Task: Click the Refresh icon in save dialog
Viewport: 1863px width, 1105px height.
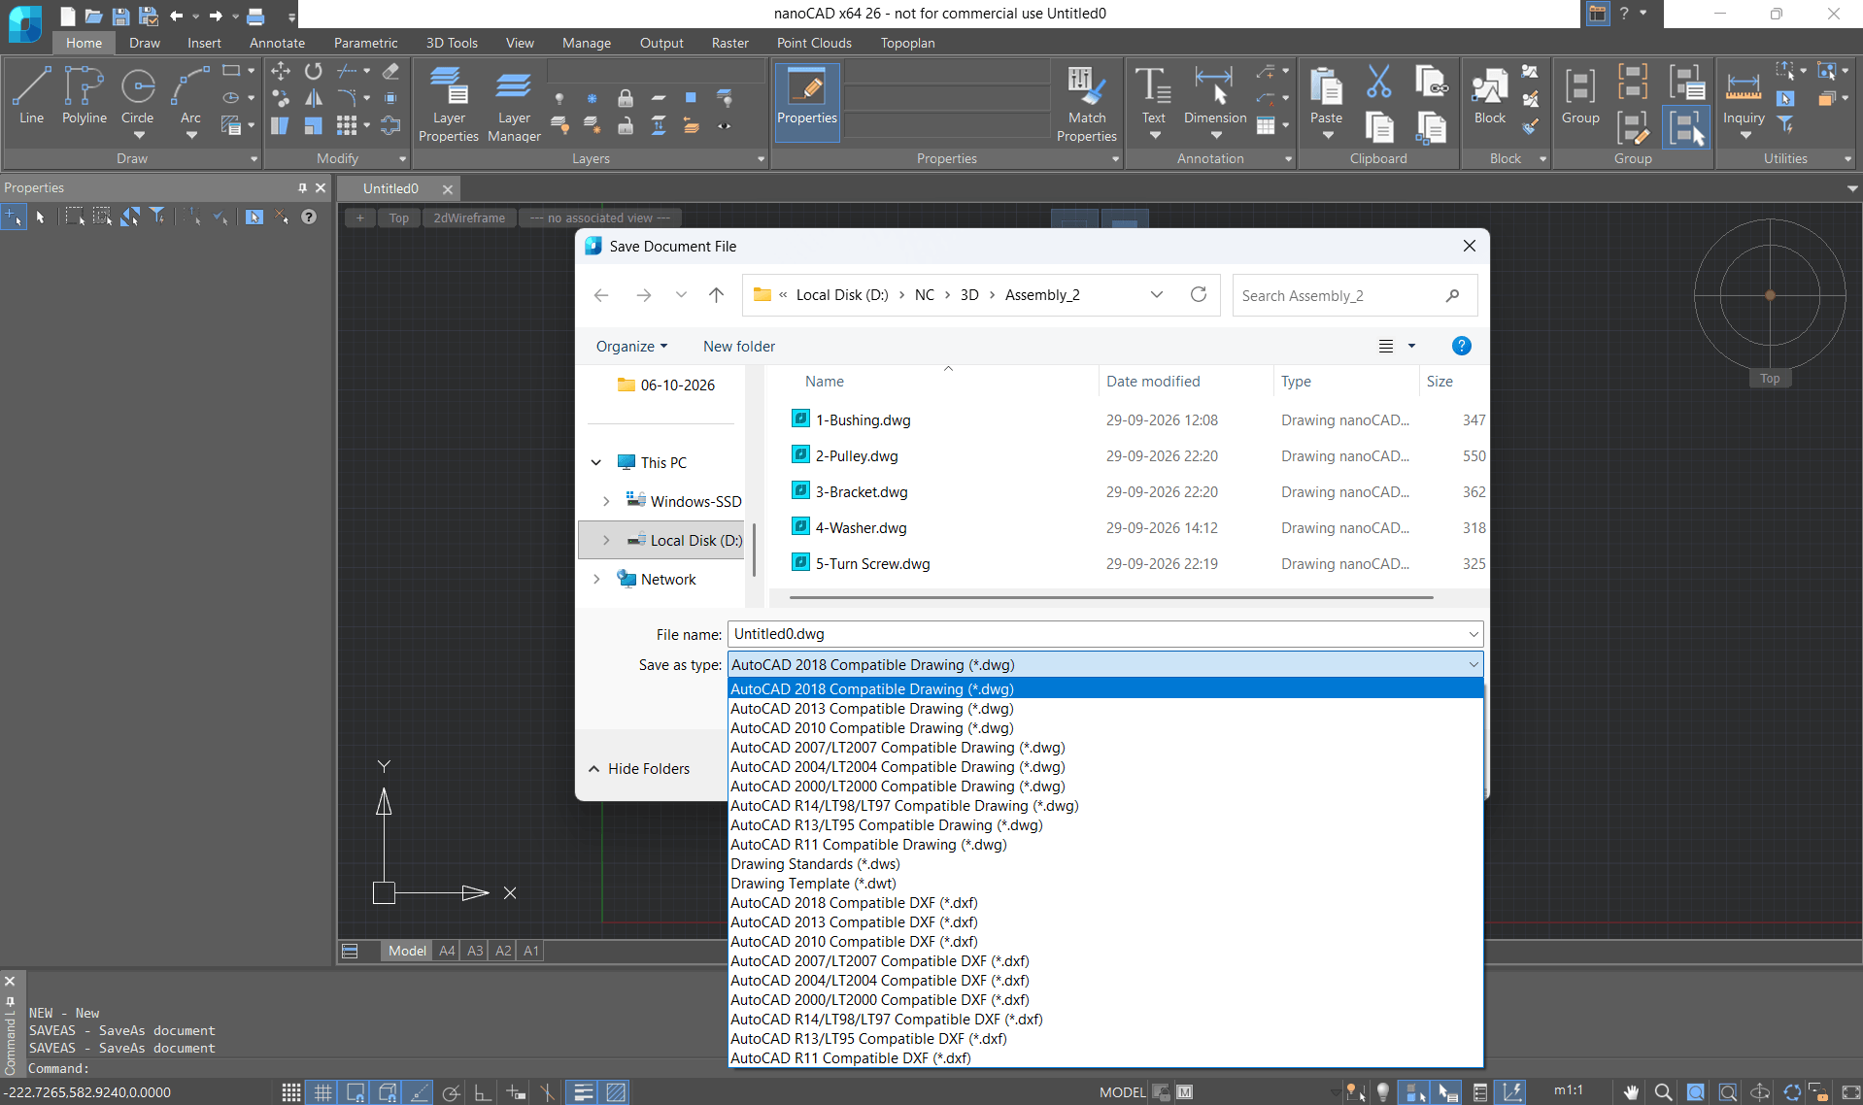Action: [1199, 294]
